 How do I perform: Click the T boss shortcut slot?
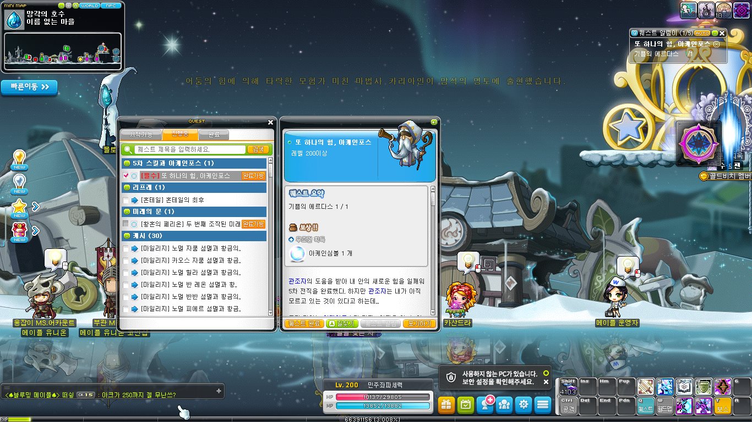click(722, 406)
